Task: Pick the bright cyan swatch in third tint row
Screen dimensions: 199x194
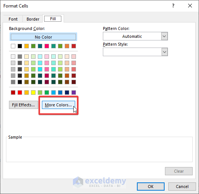Action: click(x=40, y=69)
